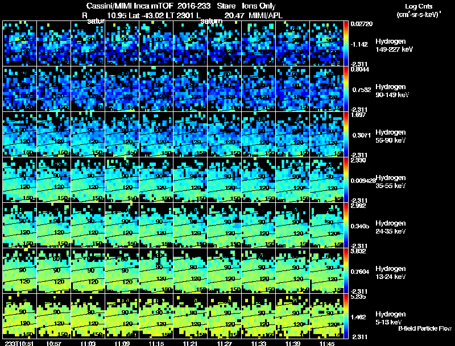Click the '1.462' colorbar midpoint value
The image size is (455, 346).
358,317
